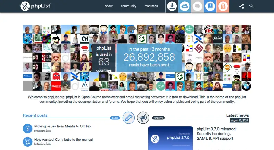Click the phpList logo in the header
Viewport: 274px width, 150px height.
36,6
